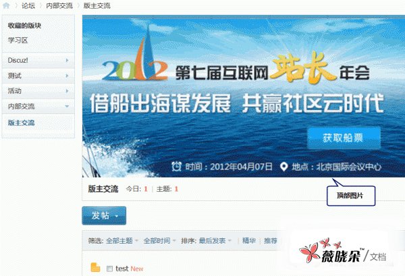Expand the 测试 sidebar category
The height and width of the screenshot is (276, 405).
38,76
